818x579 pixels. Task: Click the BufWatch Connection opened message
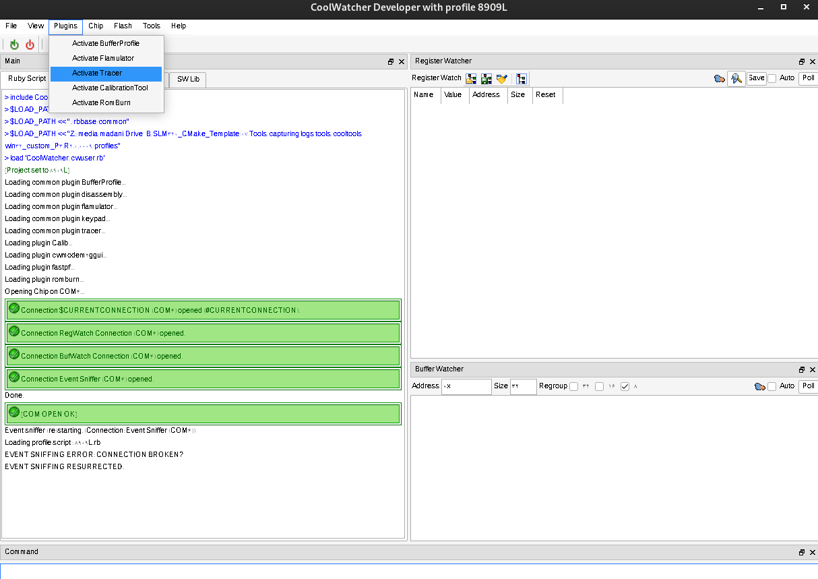click(203, 356)
